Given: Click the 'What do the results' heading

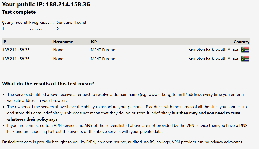Looking at the screenshot, I should (x=48, y=84).
